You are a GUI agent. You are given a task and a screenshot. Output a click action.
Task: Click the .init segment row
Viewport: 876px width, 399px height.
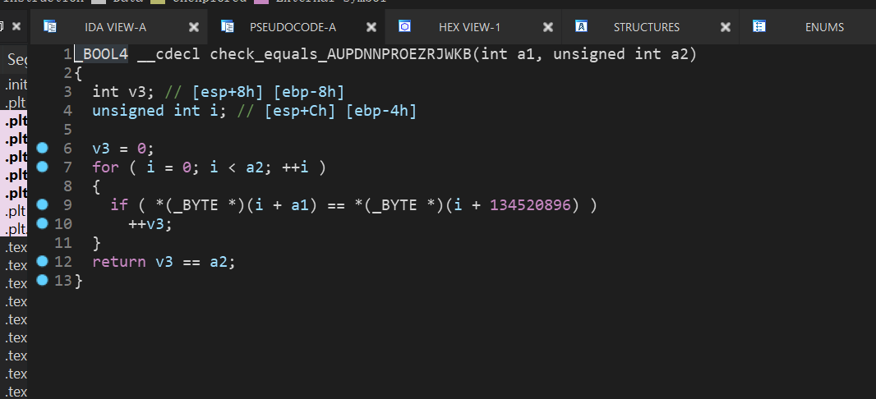click(16, 85)
